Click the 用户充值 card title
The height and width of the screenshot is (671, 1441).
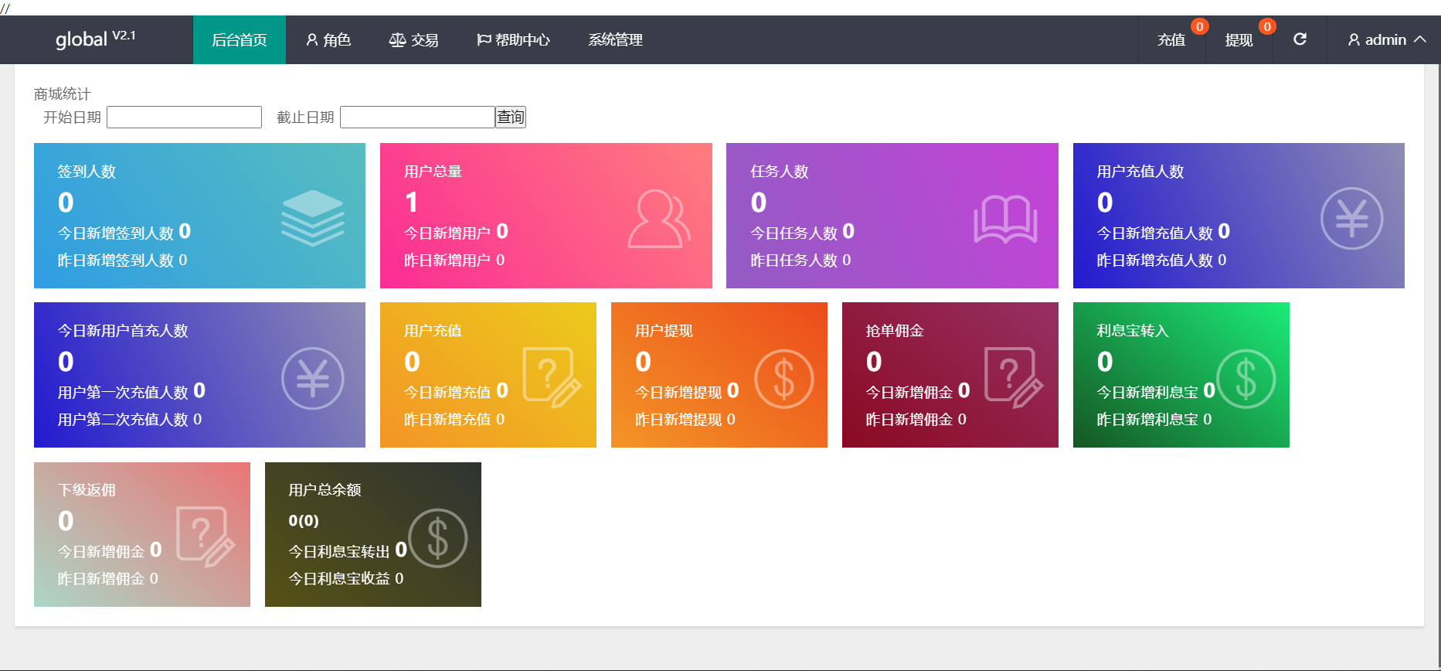[433, 331]
